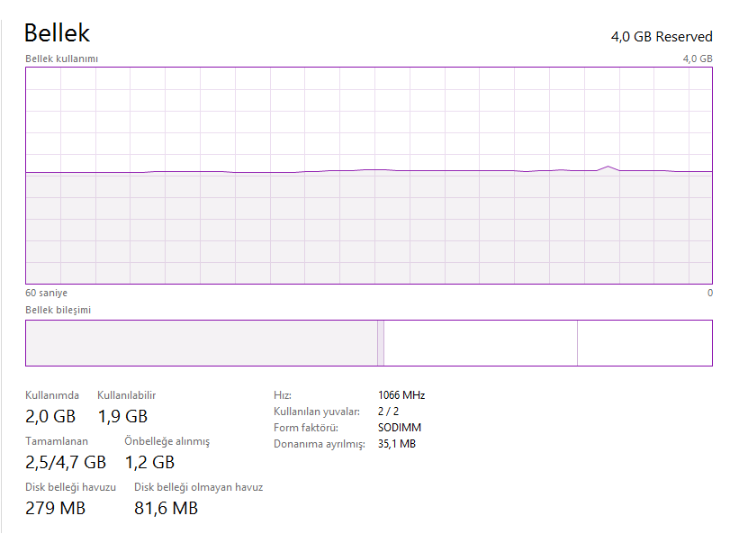This screenshot has height=543, width=730.
Task: Click the Bellek kullanımı graph label
Action: click(61, 59)
